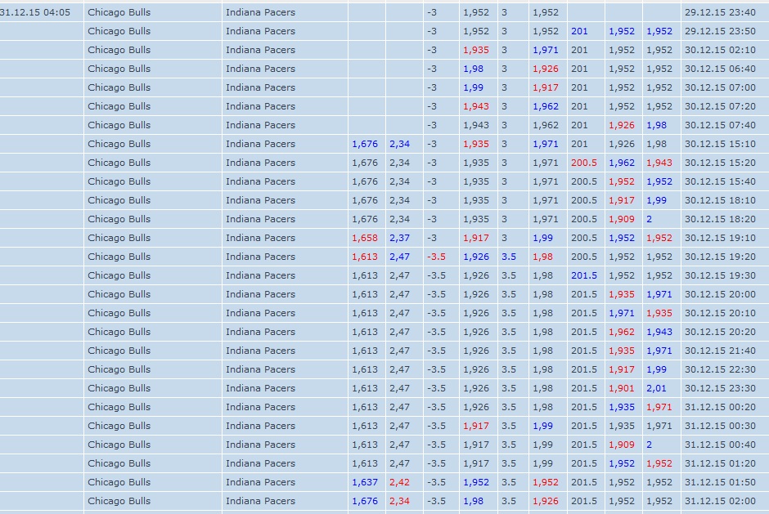Select red 1,935 in the 30.12.15 02:10 row
This screenshot has height=514, width=769.
point(476,50)
